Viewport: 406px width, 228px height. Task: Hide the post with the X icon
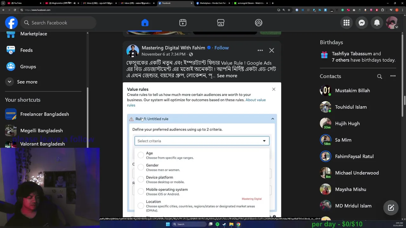[272, 50]
